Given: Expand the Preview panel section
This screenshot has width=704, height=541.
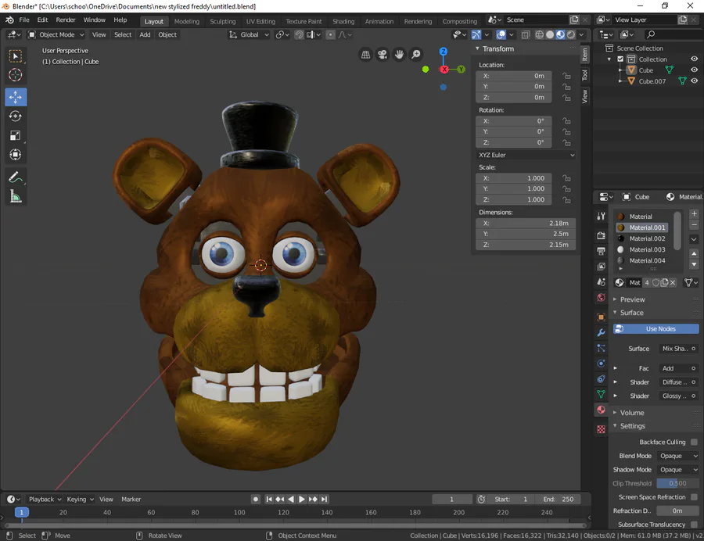Looking at the screenshot, I should click(632, 299).
